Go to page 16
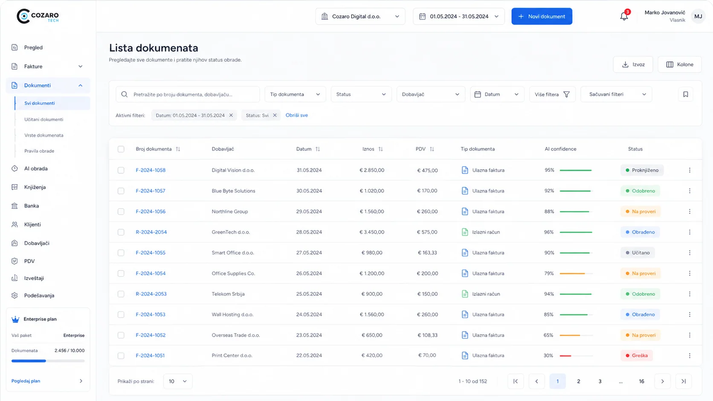713x401 pixels. point(641,381)
